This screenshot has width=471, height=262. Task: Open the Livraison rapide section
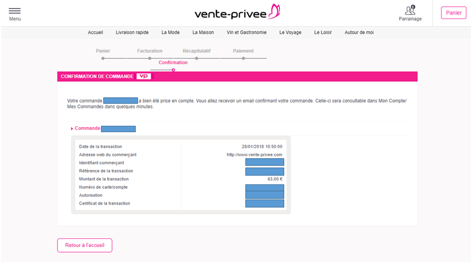[132, 32]
